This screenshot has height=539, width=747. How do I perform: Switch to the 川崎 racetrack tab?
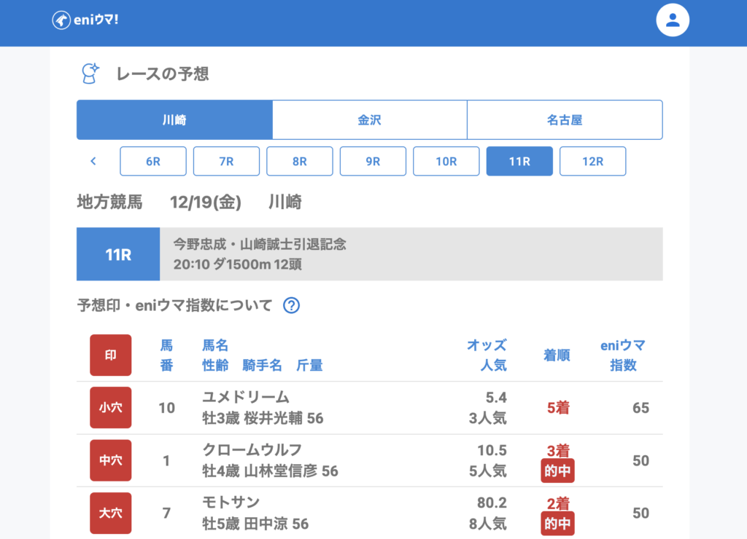174,120
